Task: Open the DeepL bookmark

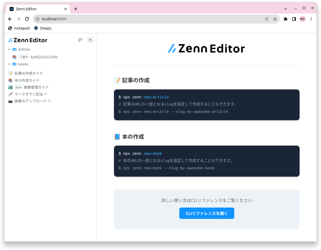Action: [x=43, y=28]
